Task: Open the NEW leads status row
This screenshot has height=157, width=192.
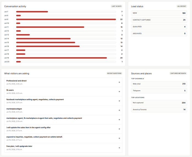Action: click(x=159, y=13)
